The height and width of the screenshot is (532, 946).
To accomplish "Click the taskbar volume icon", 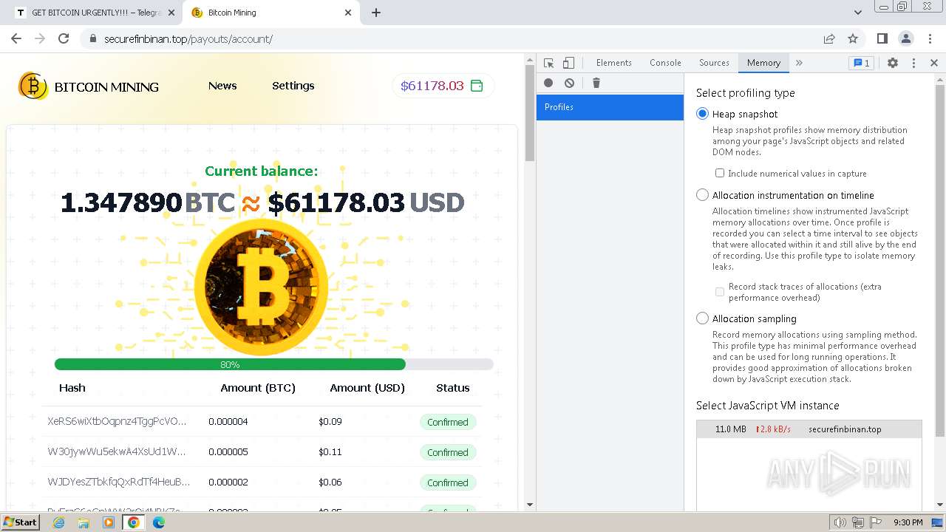I will (840, 522).
